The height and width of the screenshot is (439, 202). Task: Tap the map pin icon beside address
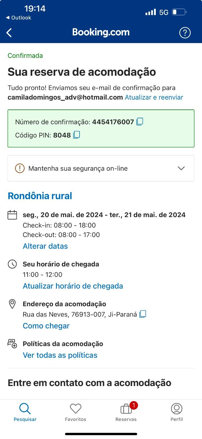click(x=12, y=304)
